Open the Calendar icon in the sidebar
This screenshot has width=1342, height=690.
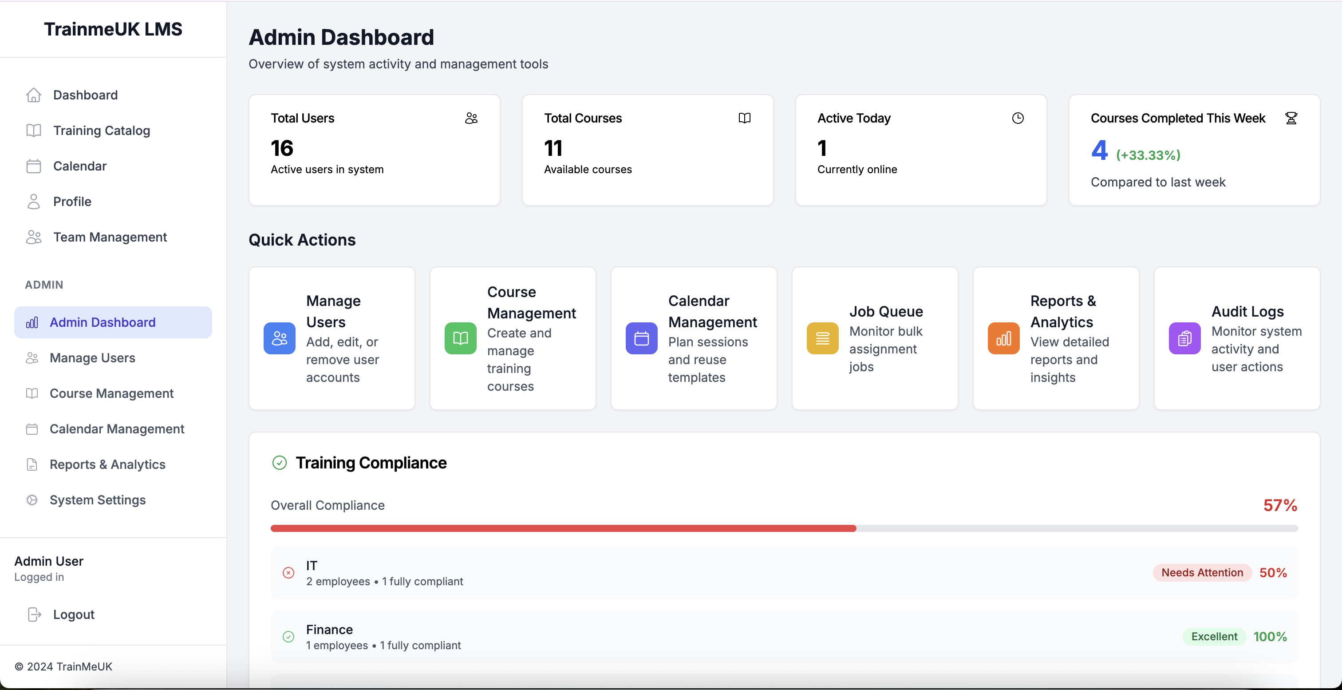pyautogui.click(x=34, y=166)
